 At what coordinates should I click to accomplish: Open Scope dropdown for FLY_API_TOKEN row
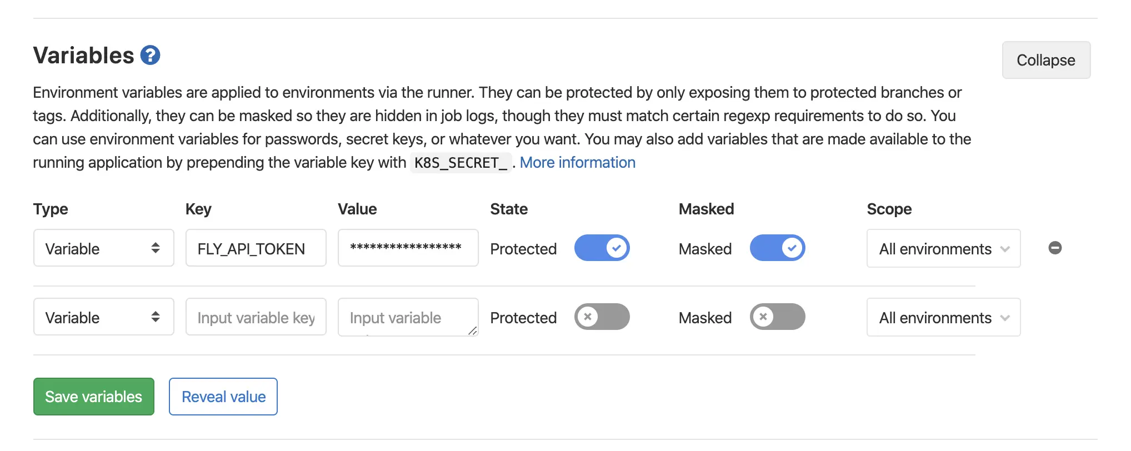point(943,248)
